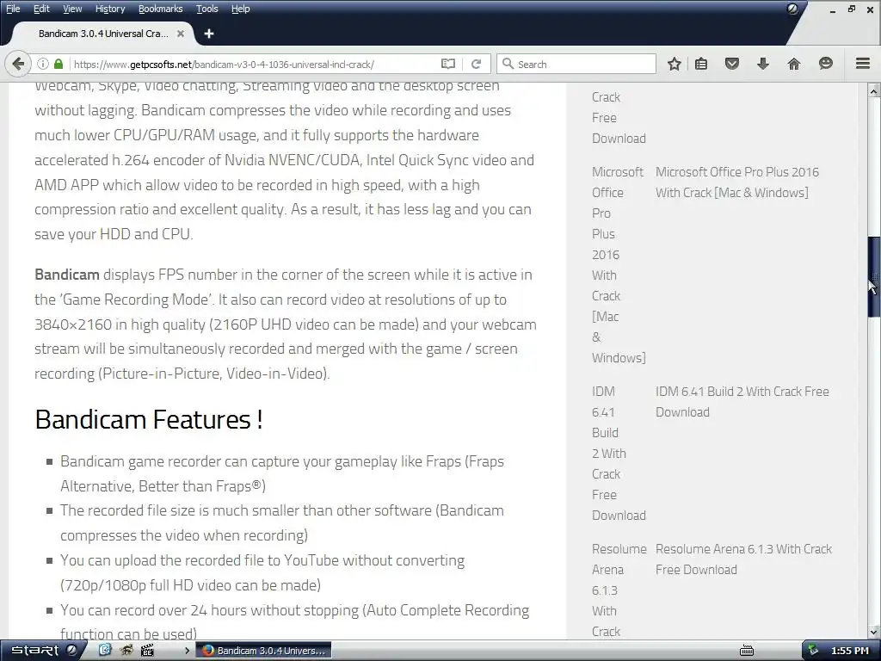Image resolution: width=881 pixels, height=661 pixels.
Task: Open narrow 'IDM 6.41 Build 2' sidebar link
Action: tap(619, 453)
